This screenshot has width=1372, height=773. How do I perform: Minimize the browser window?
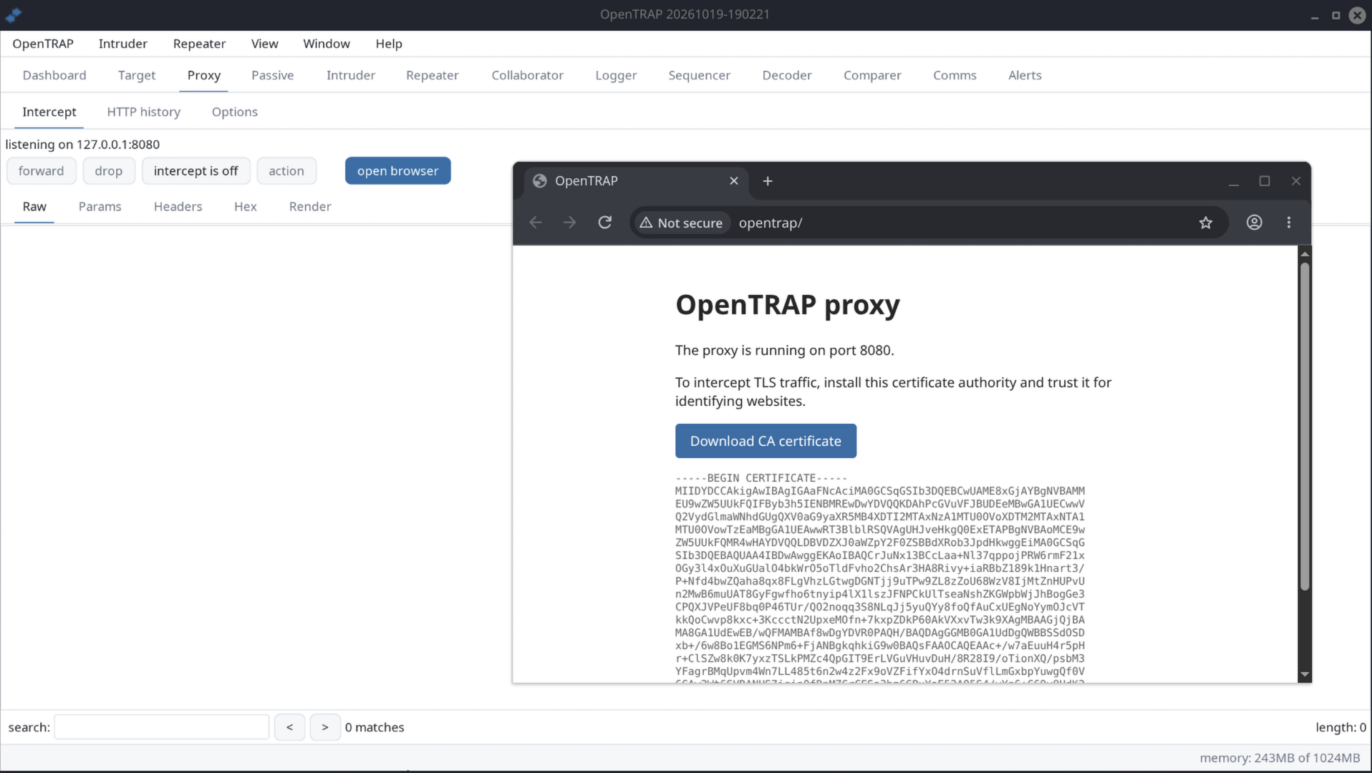point(1234,183)
